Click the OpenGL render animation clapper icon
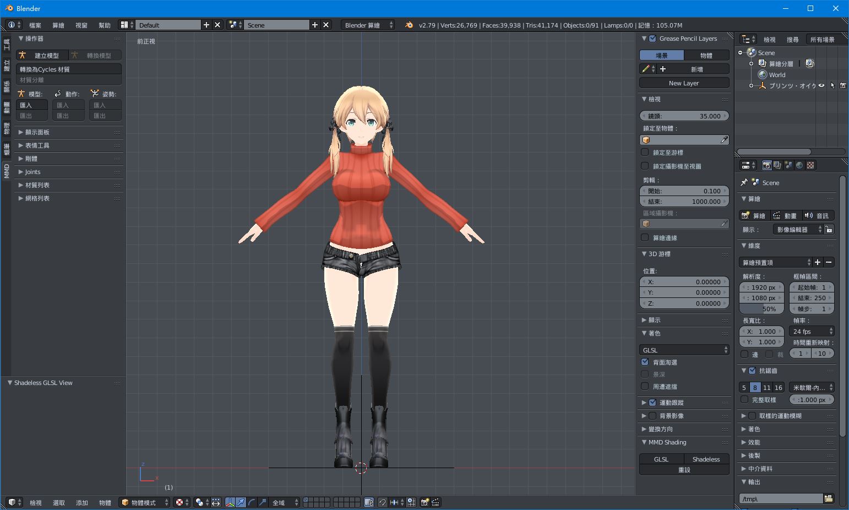This screenshot has height=510, width=849. point(436,502)
